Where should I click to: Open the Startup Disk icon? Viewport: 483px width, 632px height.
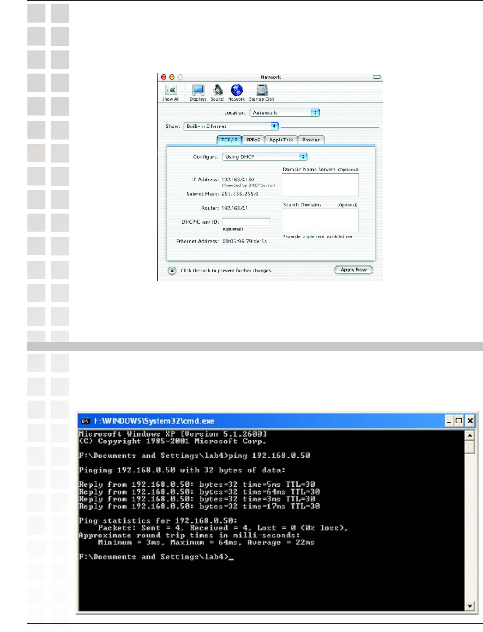coord(262,93)
